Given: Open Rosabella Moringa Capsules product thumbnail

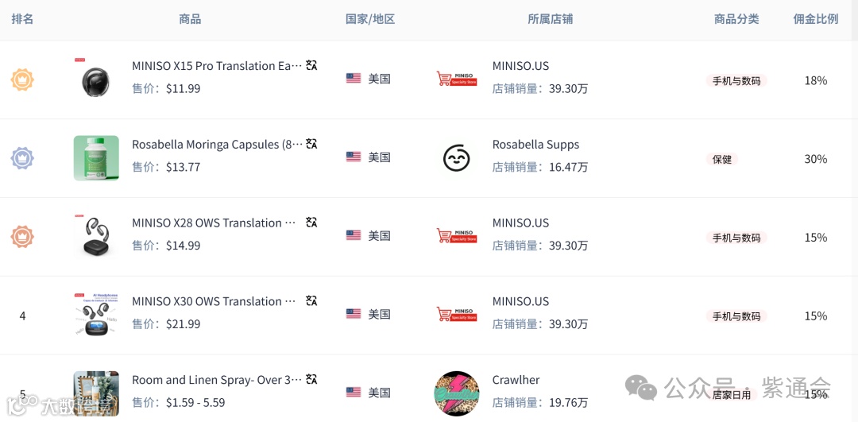Looking at the screenshot, I should coord(96,158).
